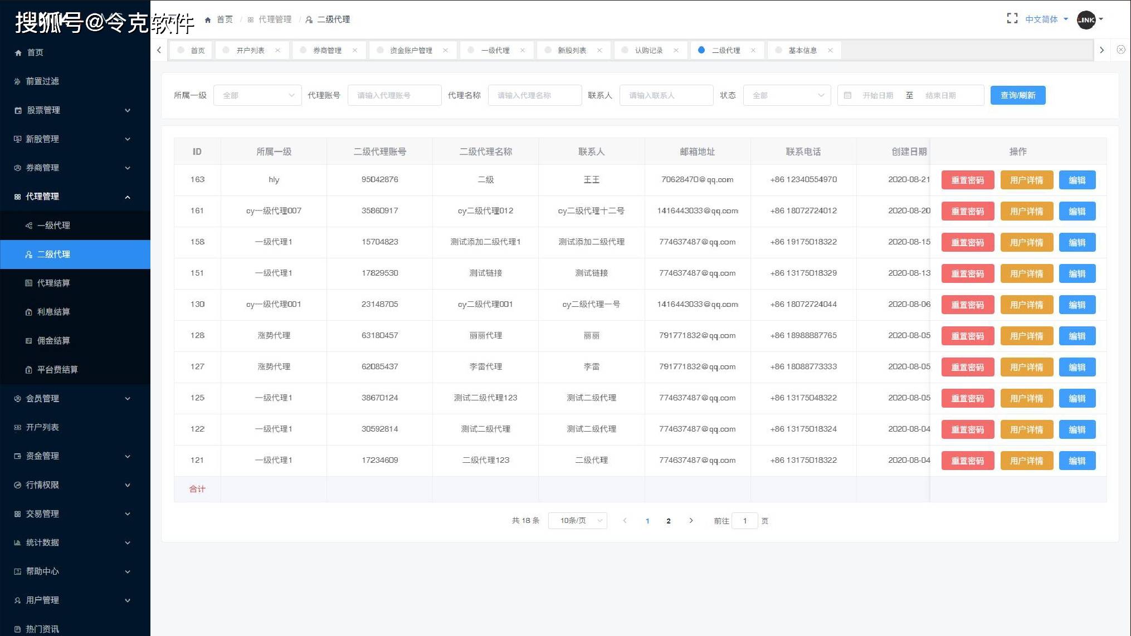1131x636 pixels.
Task: Close the 二级代理 tab
Action: pyautogui.click(x=753, y=50)
